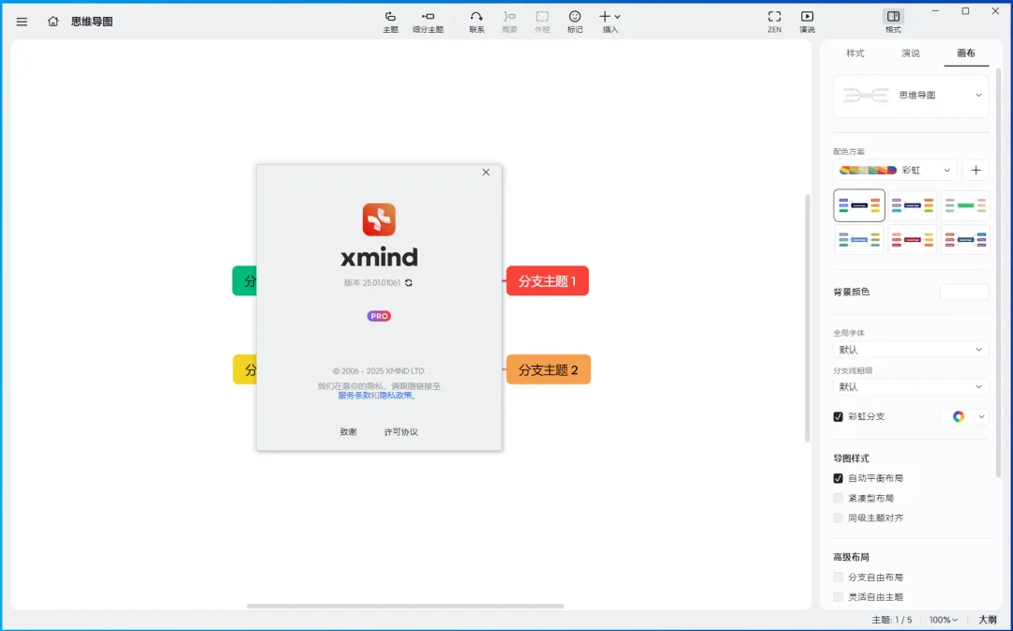The image size is (1013, 631).
Task: Click the canvas vertical scrollbar
Action: tap(807, 318)
